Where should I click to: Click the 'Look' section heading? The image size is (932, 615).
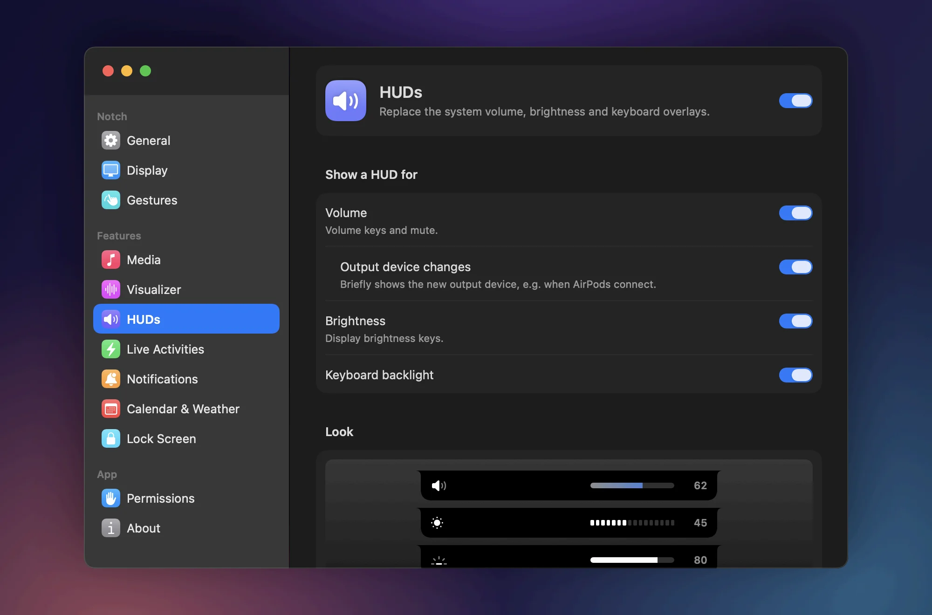(x=339, y=432)
